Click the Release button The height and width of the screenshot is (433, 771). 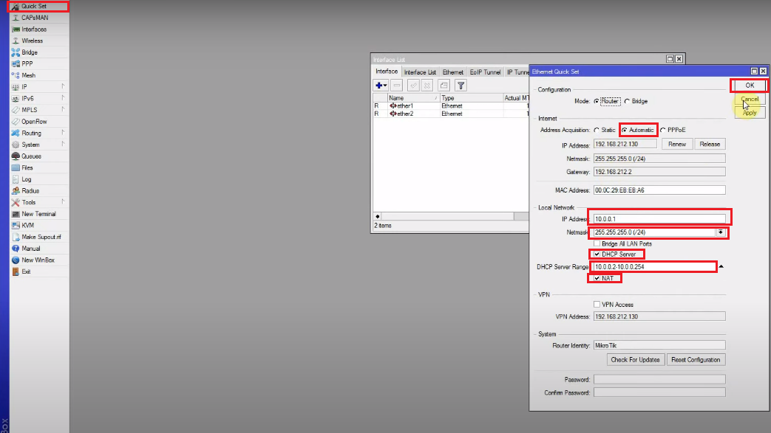click(710, 145)
